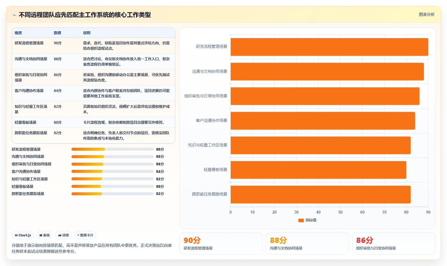447x266 pixels.
Task: Click y-axis label 客户沟通协作场景 in chart
Action: click(212, 121)
